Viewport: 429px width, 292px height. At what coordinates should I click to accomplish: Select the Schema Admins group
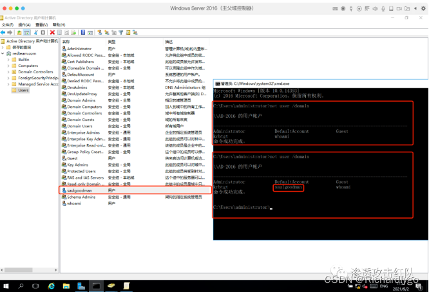click(135, 197)
